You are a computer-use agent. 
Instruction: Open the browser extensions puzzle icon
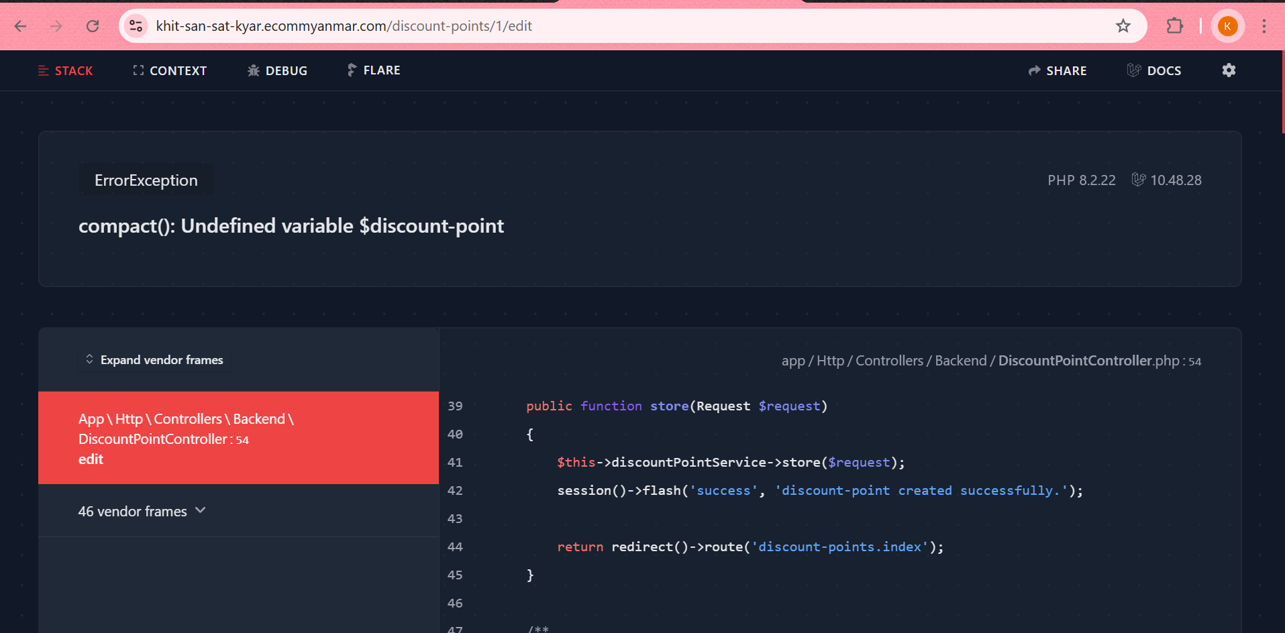pos(1175,26)
